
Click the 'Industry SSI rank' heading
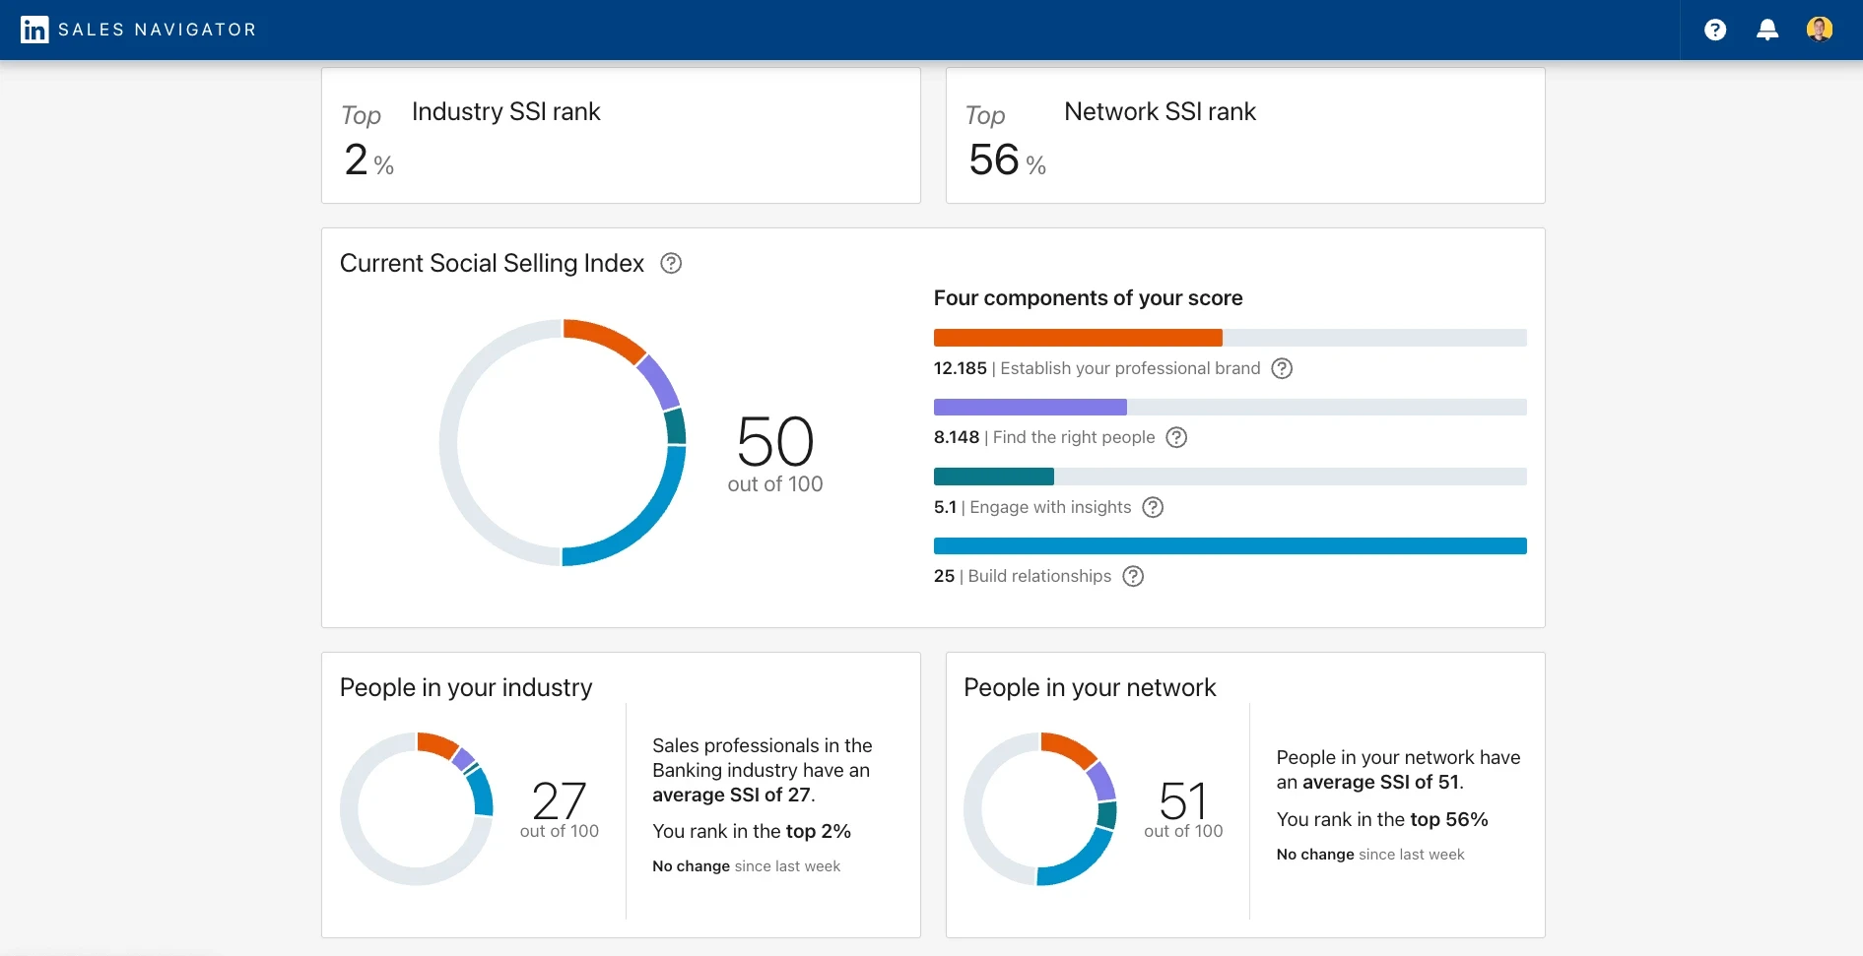506,111
